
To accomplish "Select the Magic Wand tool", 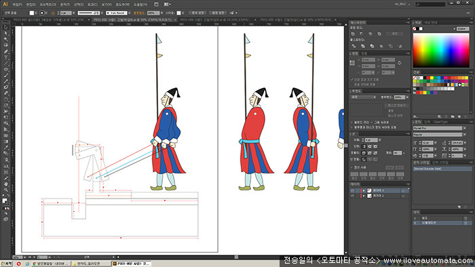I will pyautogui.click(x=5, y=39).
